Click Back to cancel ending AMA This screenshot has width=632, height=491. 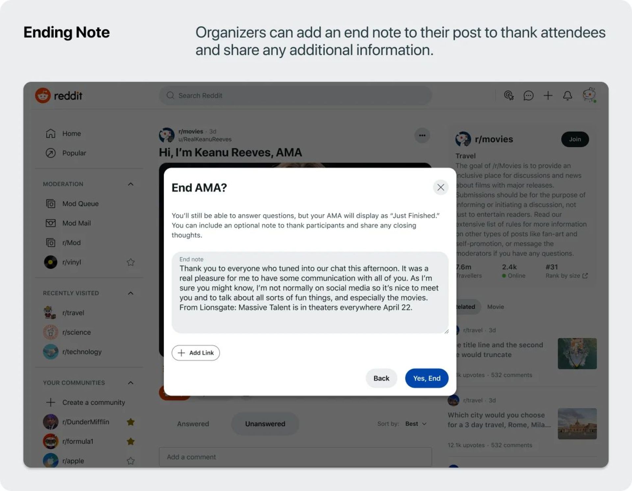coord(381,378)
